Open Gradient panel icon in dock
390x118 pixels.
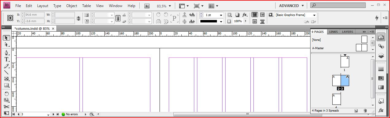click(381, 87)
